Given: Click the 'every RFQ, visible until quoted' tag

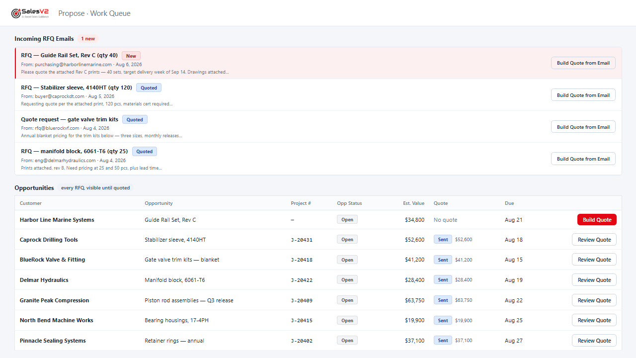Looking at the screenshot, I should click(95, 188).
